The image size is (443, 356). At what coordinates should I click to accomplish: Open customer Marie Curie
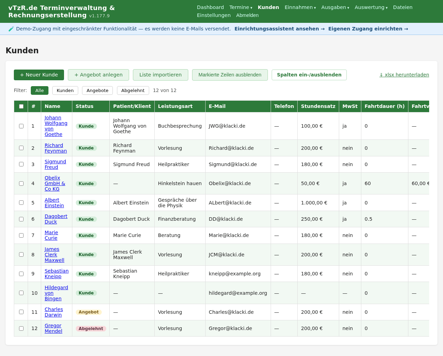(51, 235)
